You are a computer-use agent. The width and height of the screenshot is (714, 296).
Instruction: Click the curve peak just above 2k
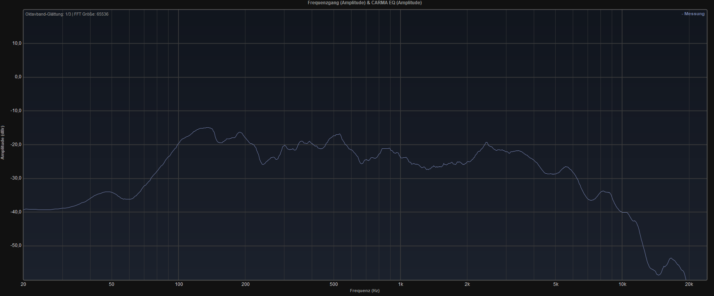click(486, 143)
